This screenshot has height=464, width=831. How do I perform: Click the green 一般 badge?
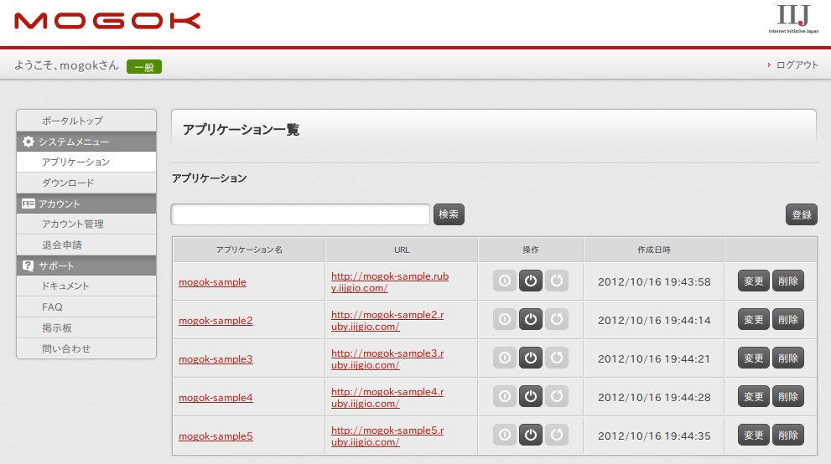click(144, 67)
